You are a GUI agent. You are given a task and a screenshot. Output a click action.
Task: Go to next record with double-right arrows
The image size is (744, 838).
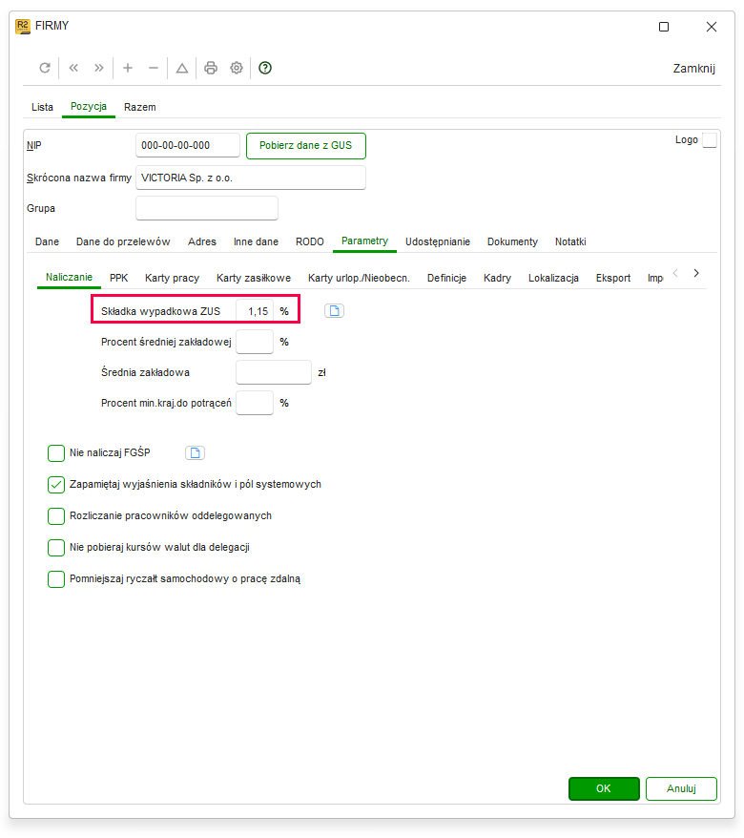pos(99,68)
